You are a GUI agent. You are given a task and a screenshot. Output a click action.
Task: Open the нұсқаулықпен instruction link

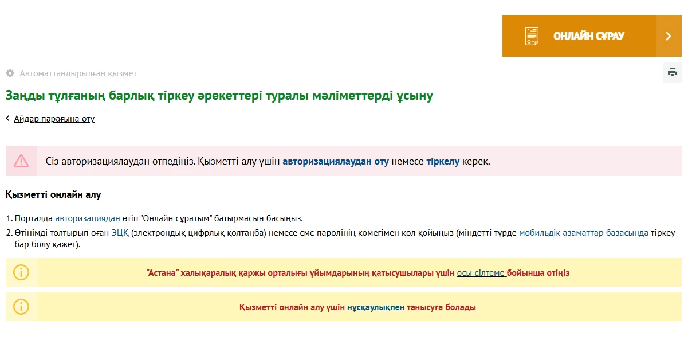375,307
